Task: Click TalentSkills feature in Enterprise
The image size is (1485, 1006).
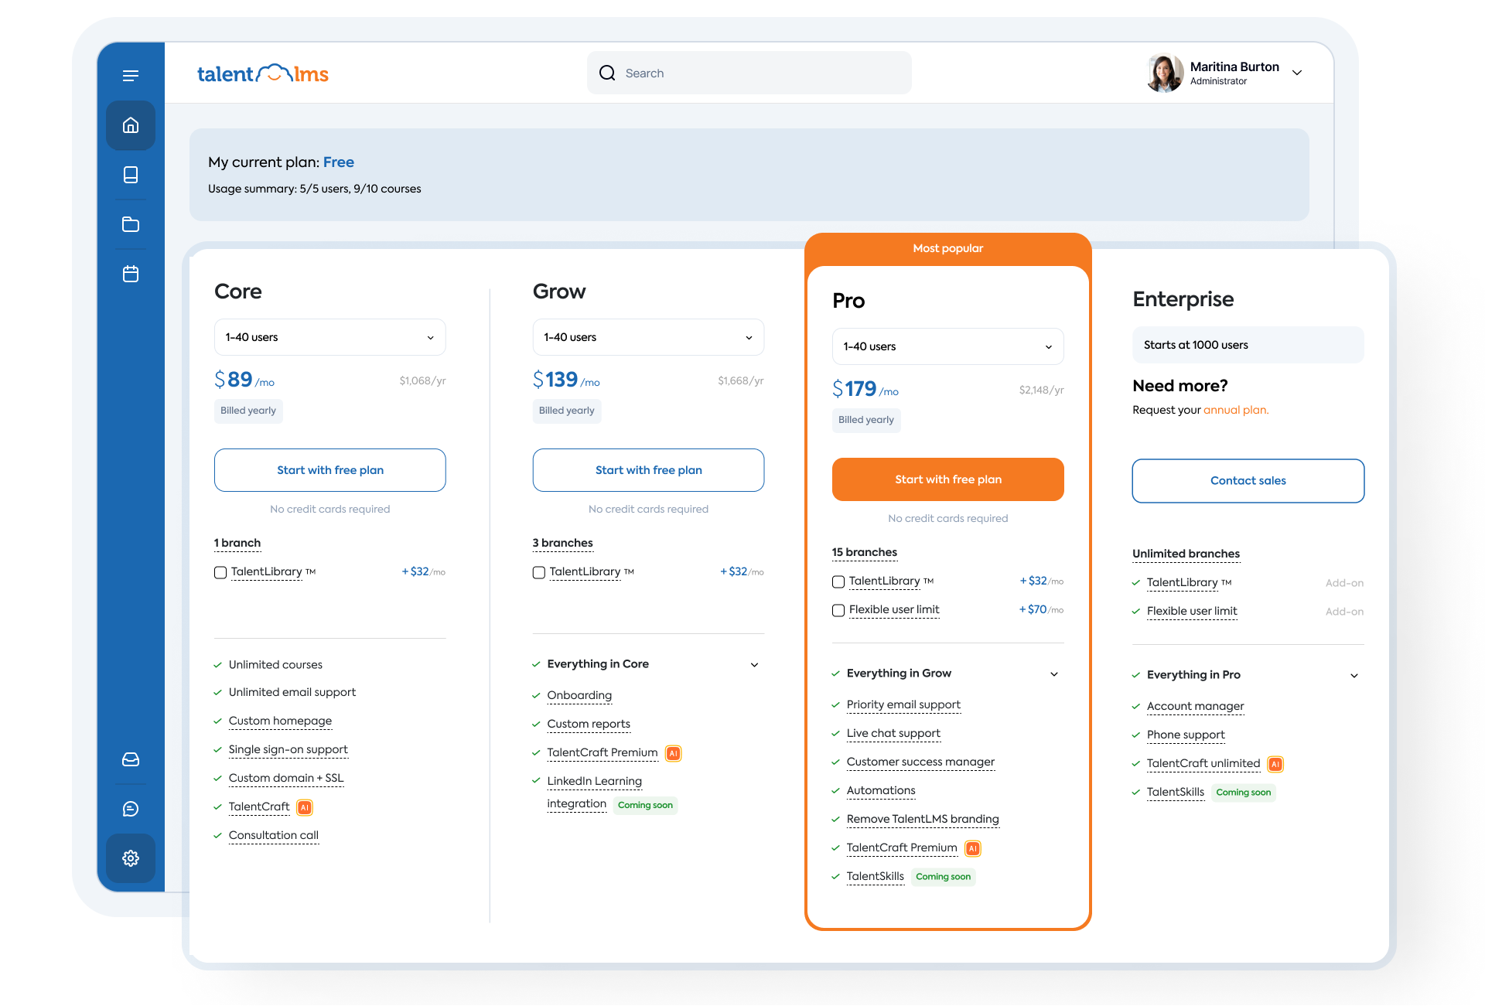Action: pyautogui.click(x=1176, y=792)
